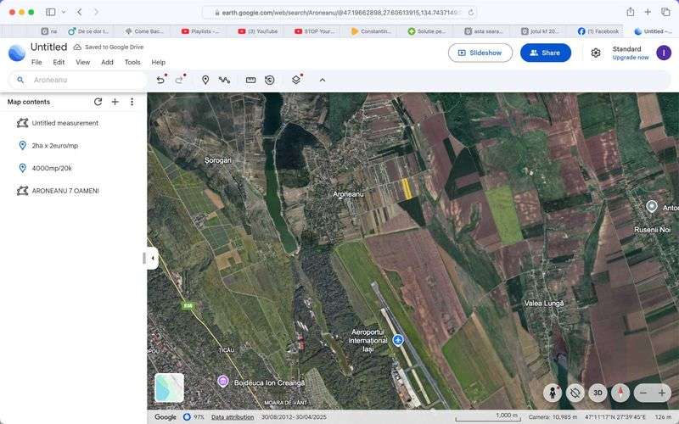679x424 pixels.
Task: Click Saved to Google Drive status
Action: [109, 47]
